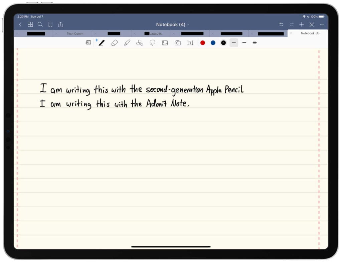Undo the last stroke

281,24
